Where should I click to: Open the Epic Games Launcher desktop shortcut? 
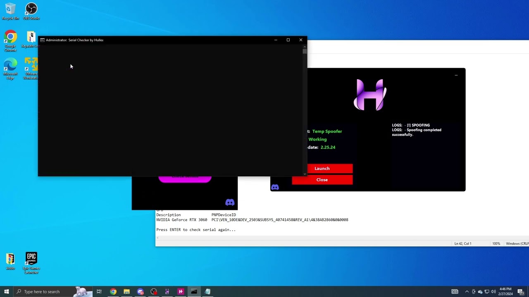click(x=31, y=263)
